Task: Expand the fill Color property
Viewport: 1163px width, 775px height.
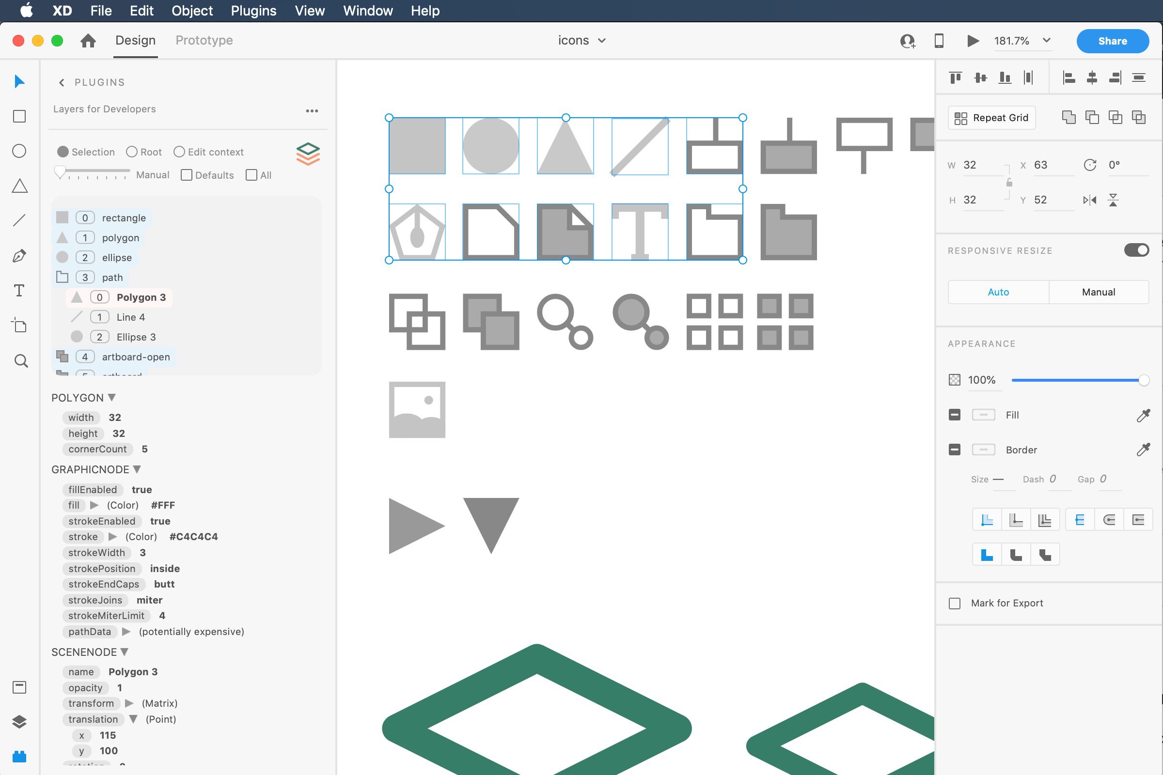Action: click(94, 505)
